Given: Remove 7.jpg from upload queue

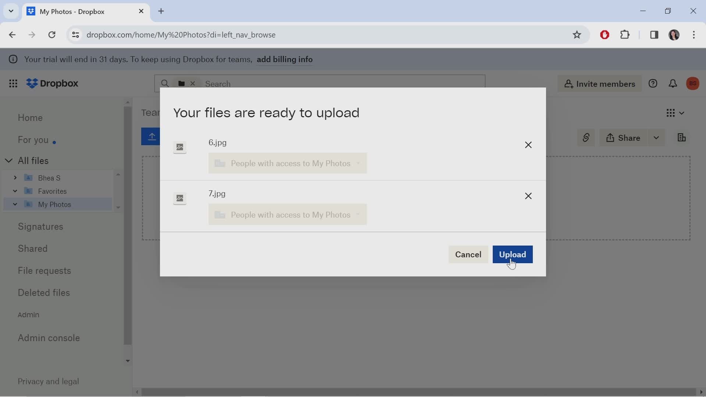Looking at the screenshot, I should (x=528, y=196).
